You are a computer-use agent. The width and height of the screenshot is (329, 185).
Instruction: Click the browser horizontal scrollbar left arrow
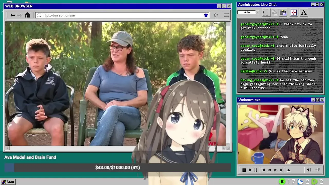pos(7,148)
